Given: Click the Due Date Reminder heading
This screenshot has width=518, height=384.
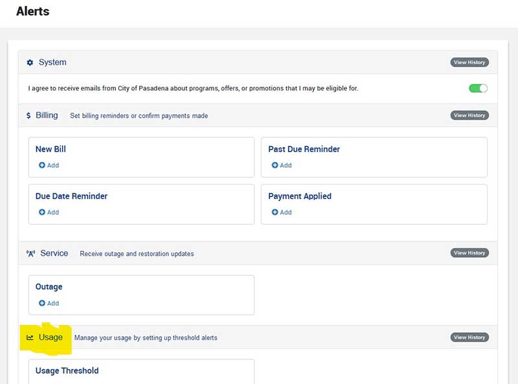Looking at the screenshot, I should click(71, 196).
